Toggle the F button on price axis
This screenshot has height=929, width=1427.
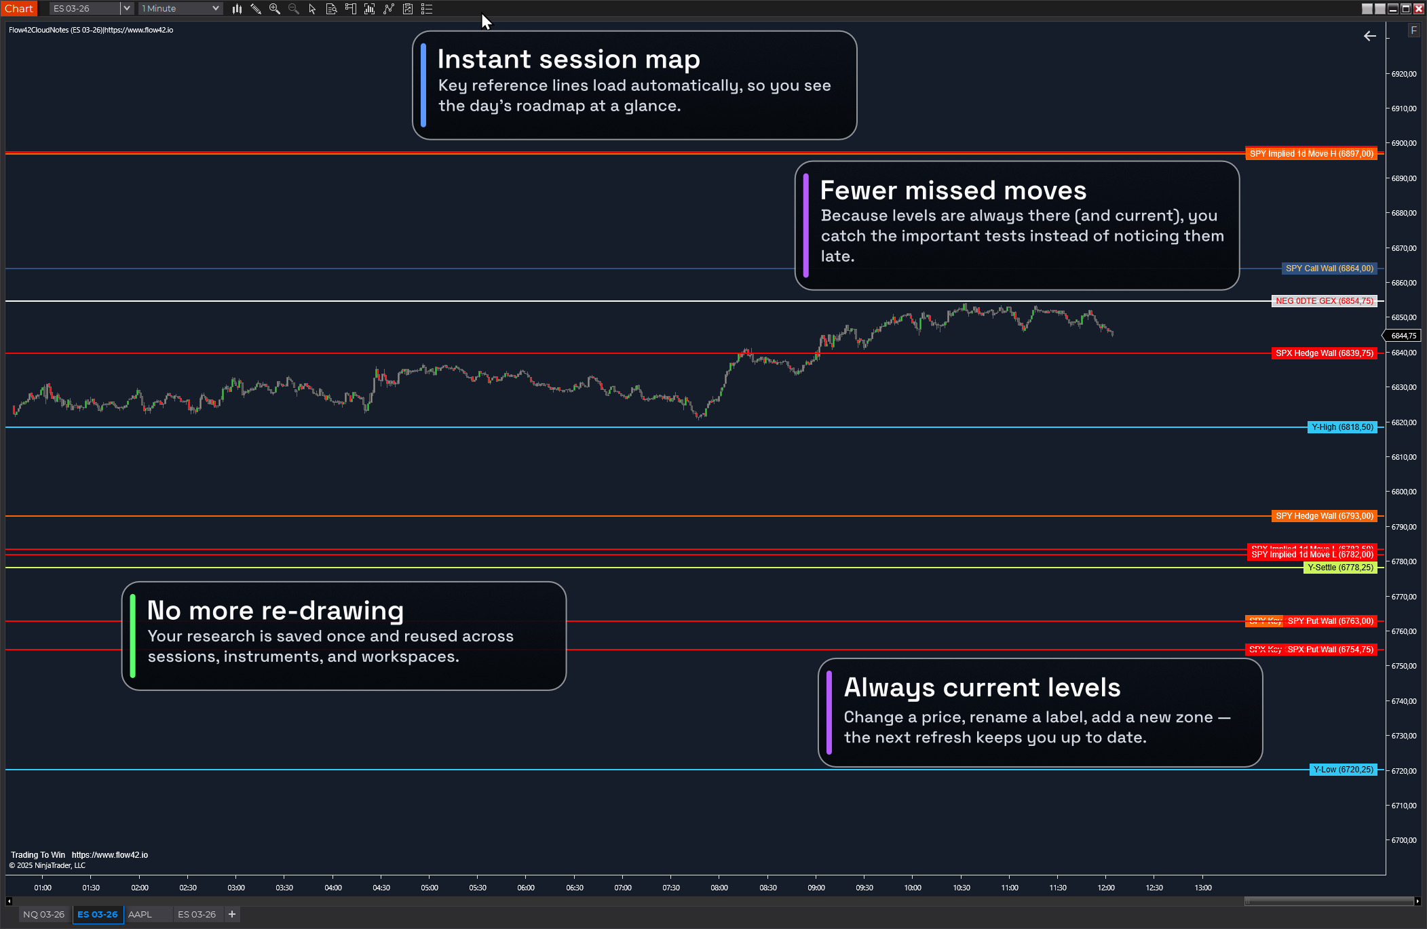[1414, 31]
